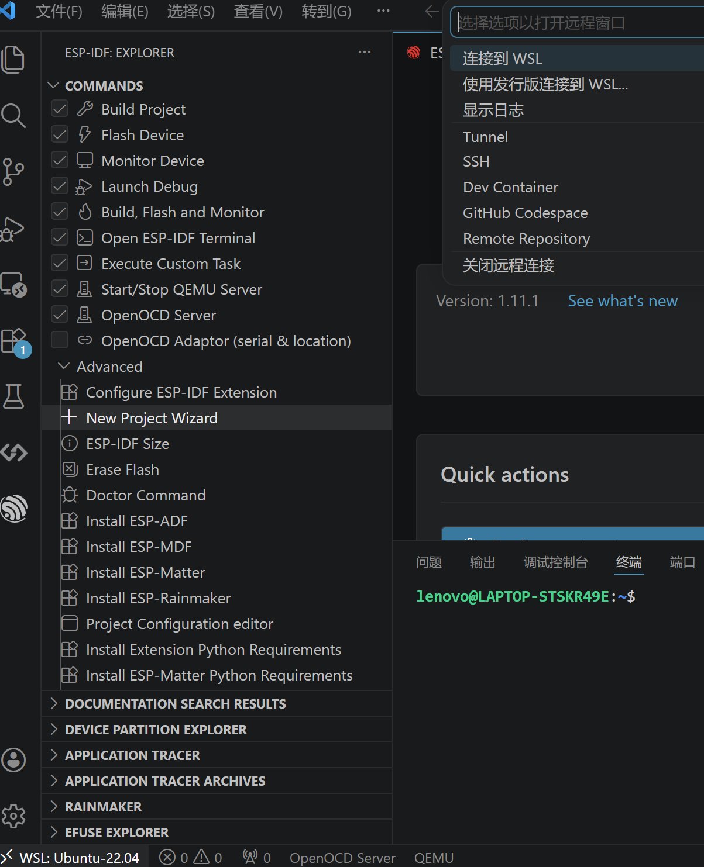Expand the RAINMAKER section
Image resolution: width=704 pixels, height=867 pixels.
point(54,806)
